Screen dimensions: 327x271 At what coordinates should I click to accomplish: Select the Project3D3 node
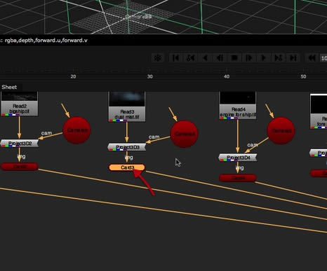(x=127, y=147)
